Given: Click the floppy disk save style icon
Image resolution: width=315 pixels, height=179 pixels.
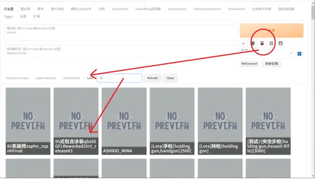Looking at the screenshot, I should [281, 43].
